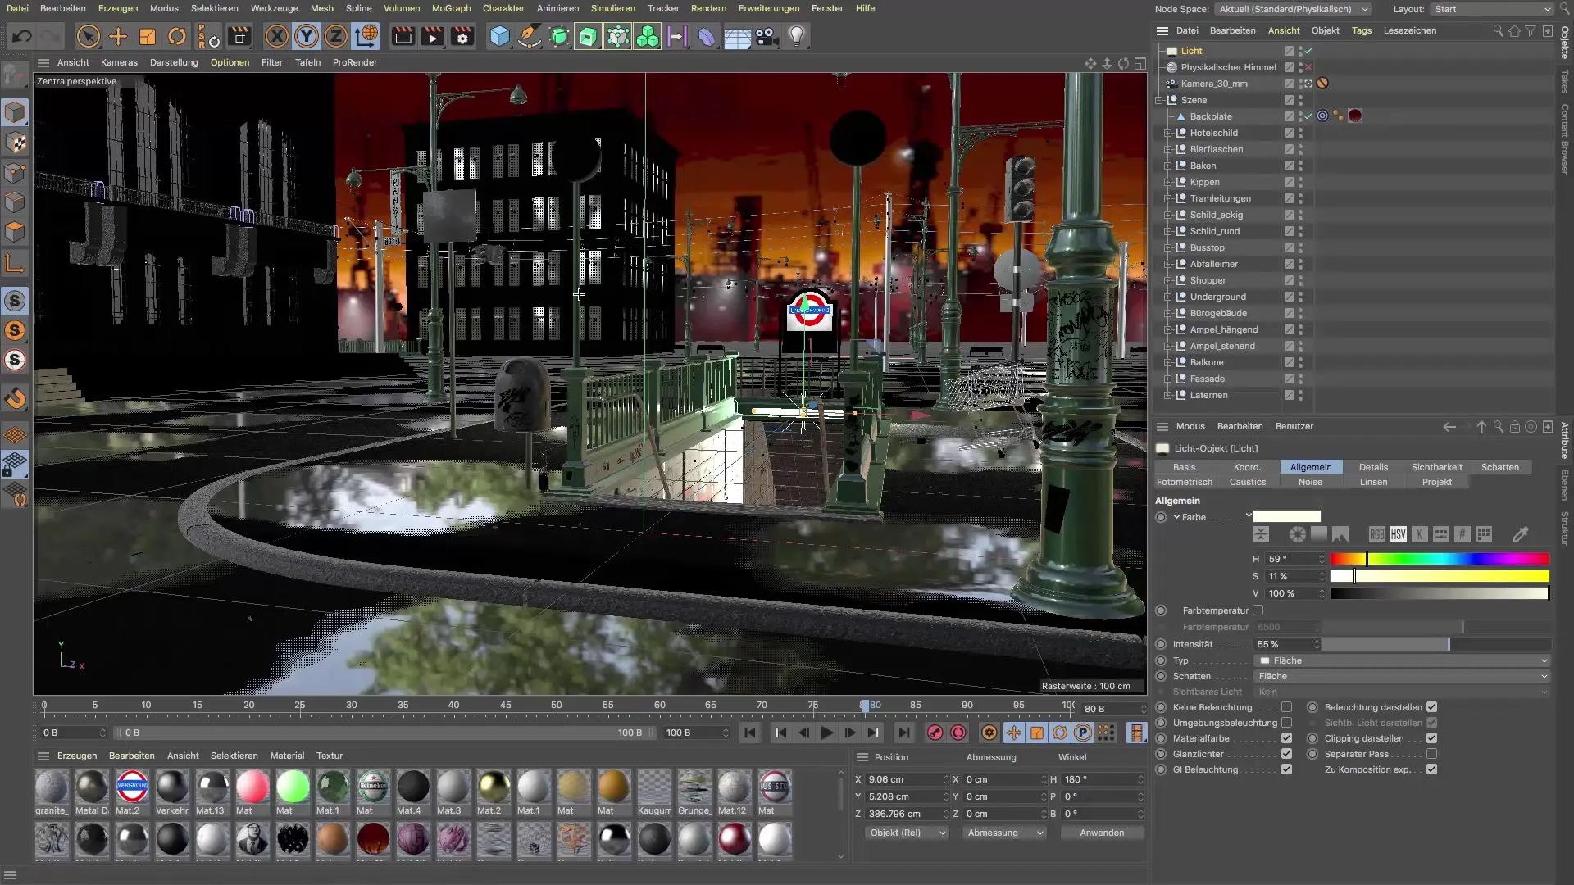This screenshot has height=885, width=1574.
Task: Open the Objekt (Rel) dropdown
Action: point(907,833)
